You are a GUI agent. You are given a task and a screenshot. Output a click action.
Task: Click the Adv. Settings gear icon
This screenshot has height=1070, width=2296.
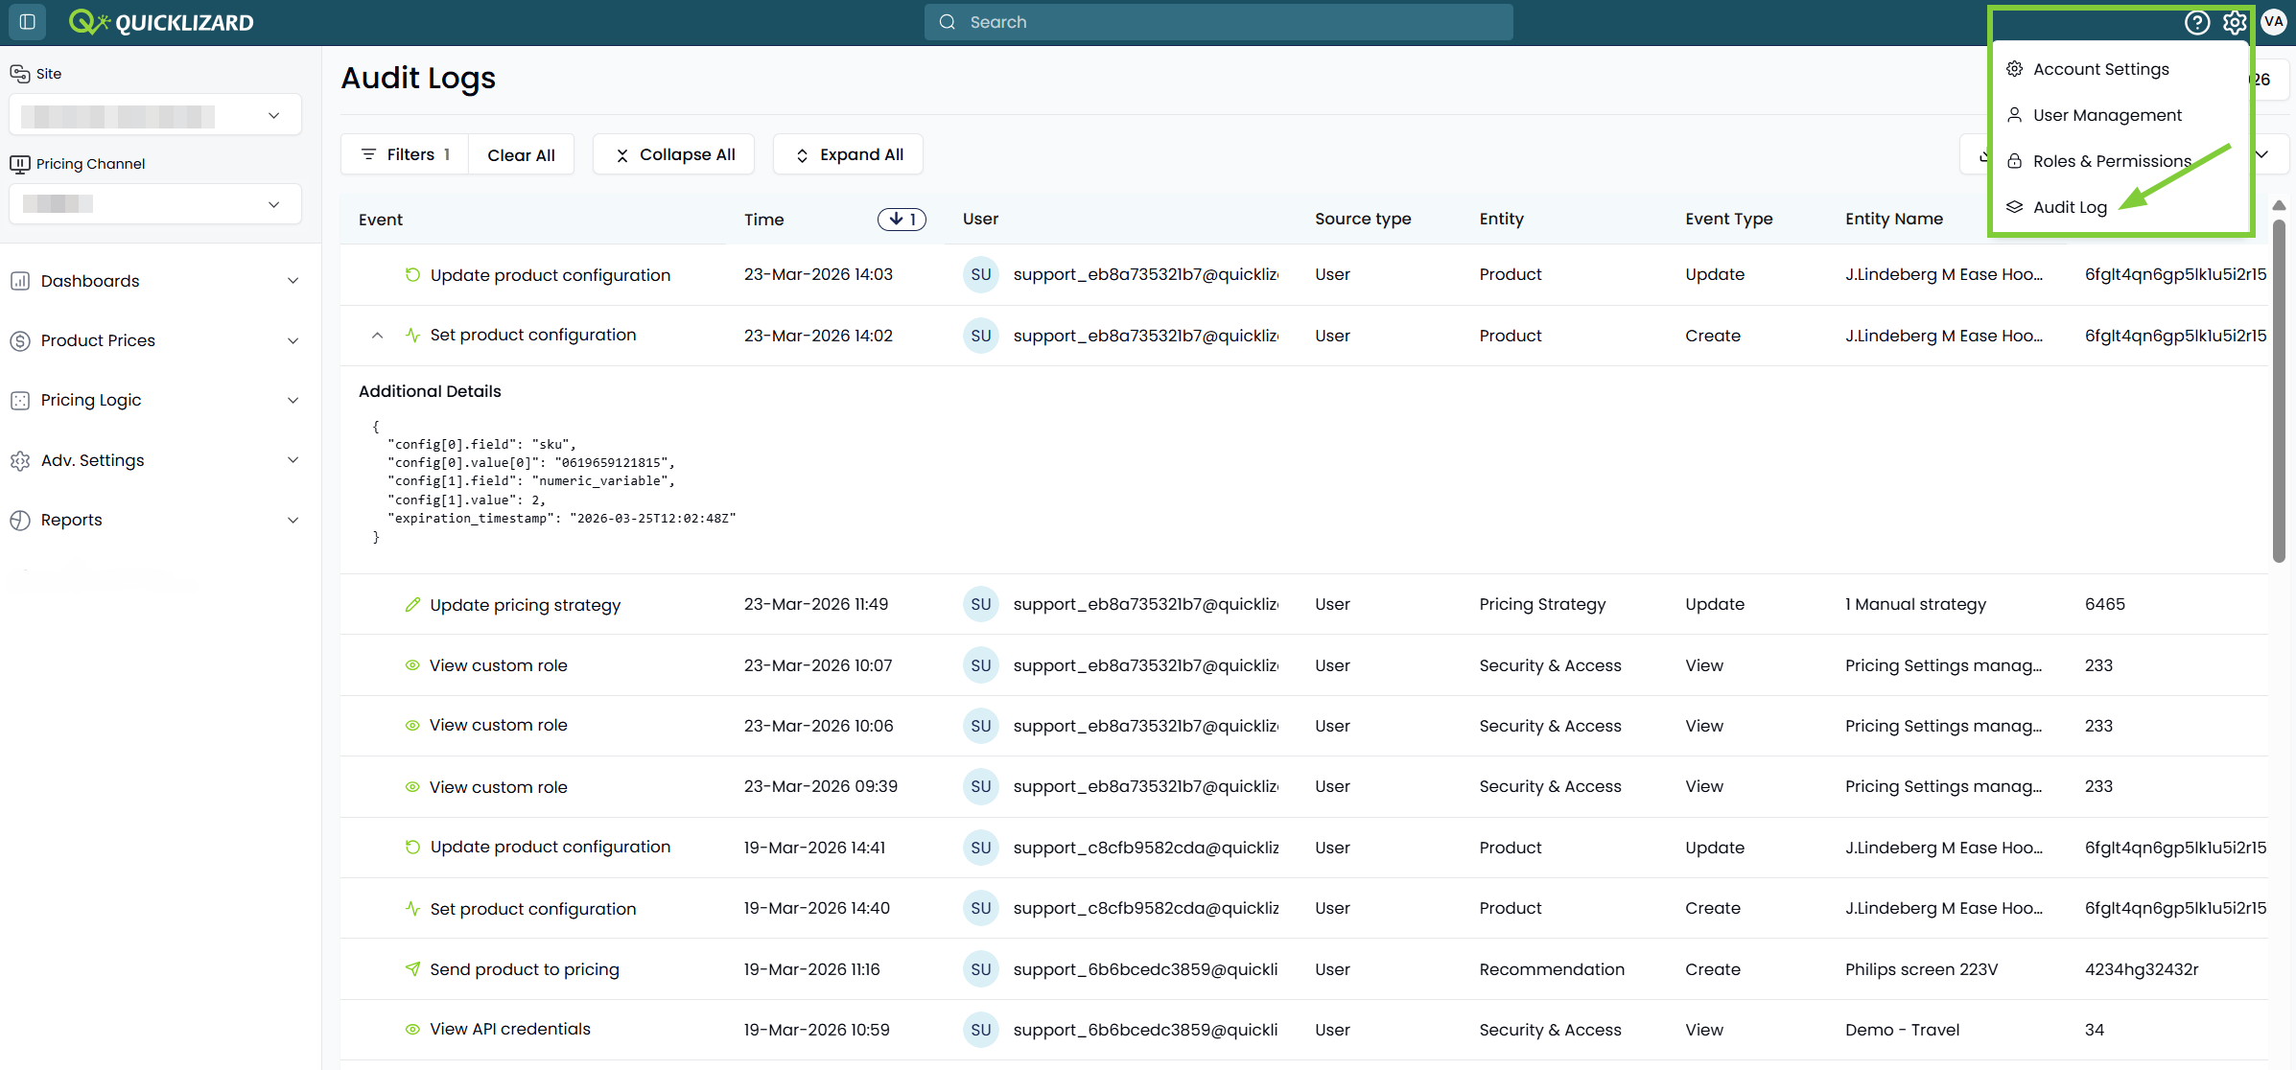20,460
